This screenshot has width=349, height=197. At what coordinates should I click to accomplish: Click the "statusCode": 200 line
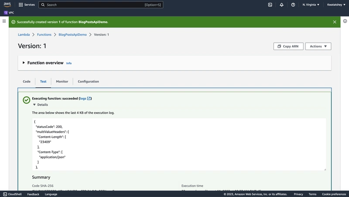[49, 127]
